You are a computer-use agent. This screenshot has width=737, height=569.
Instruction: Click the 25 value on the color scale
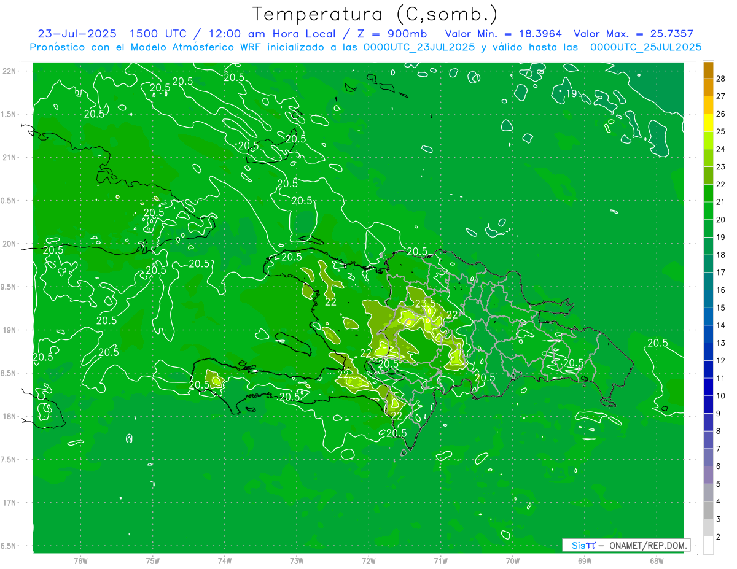[x=721, y=131]
